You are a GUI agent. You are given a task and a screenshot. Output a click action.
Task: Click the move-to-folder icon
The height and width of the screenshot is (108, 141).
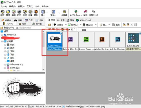coord(128,25)
